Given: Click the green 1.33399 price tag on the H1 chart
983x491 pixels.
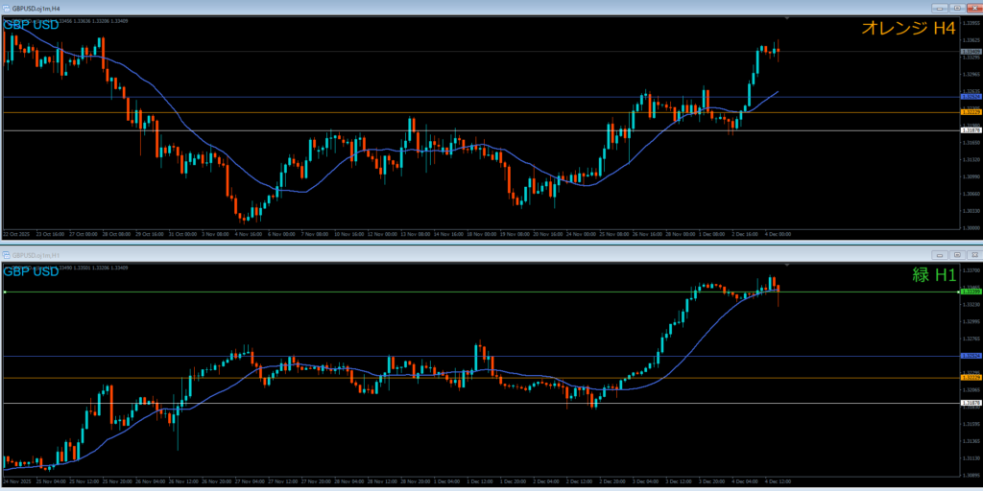Looking at the screenshot, I should 971,292.
